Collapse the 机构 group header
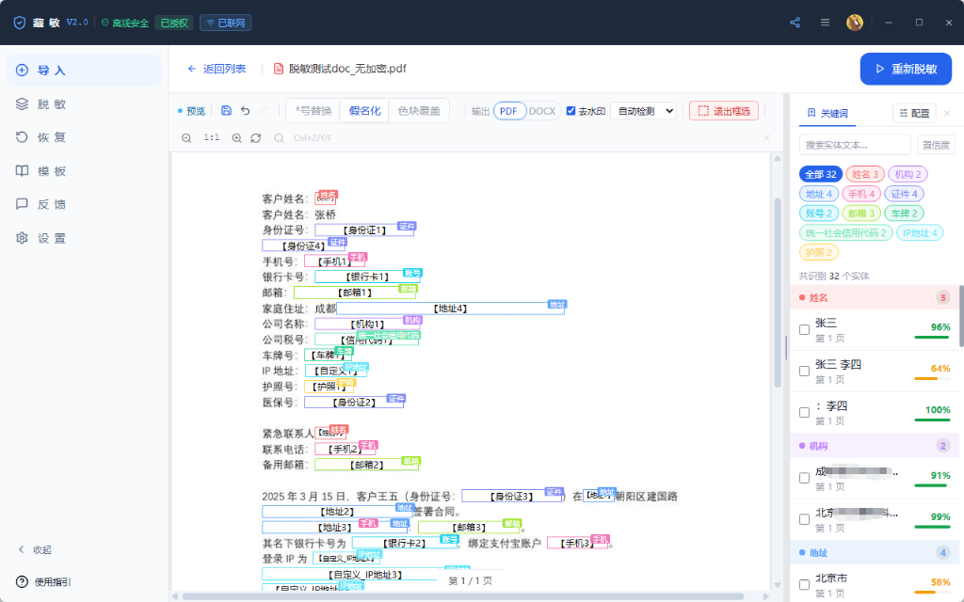 tap(875, 446)
